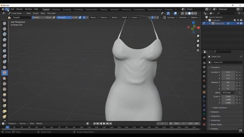The image size is (244, 137).
Task: Open the green Object Data tab
Action: point(204,114)
